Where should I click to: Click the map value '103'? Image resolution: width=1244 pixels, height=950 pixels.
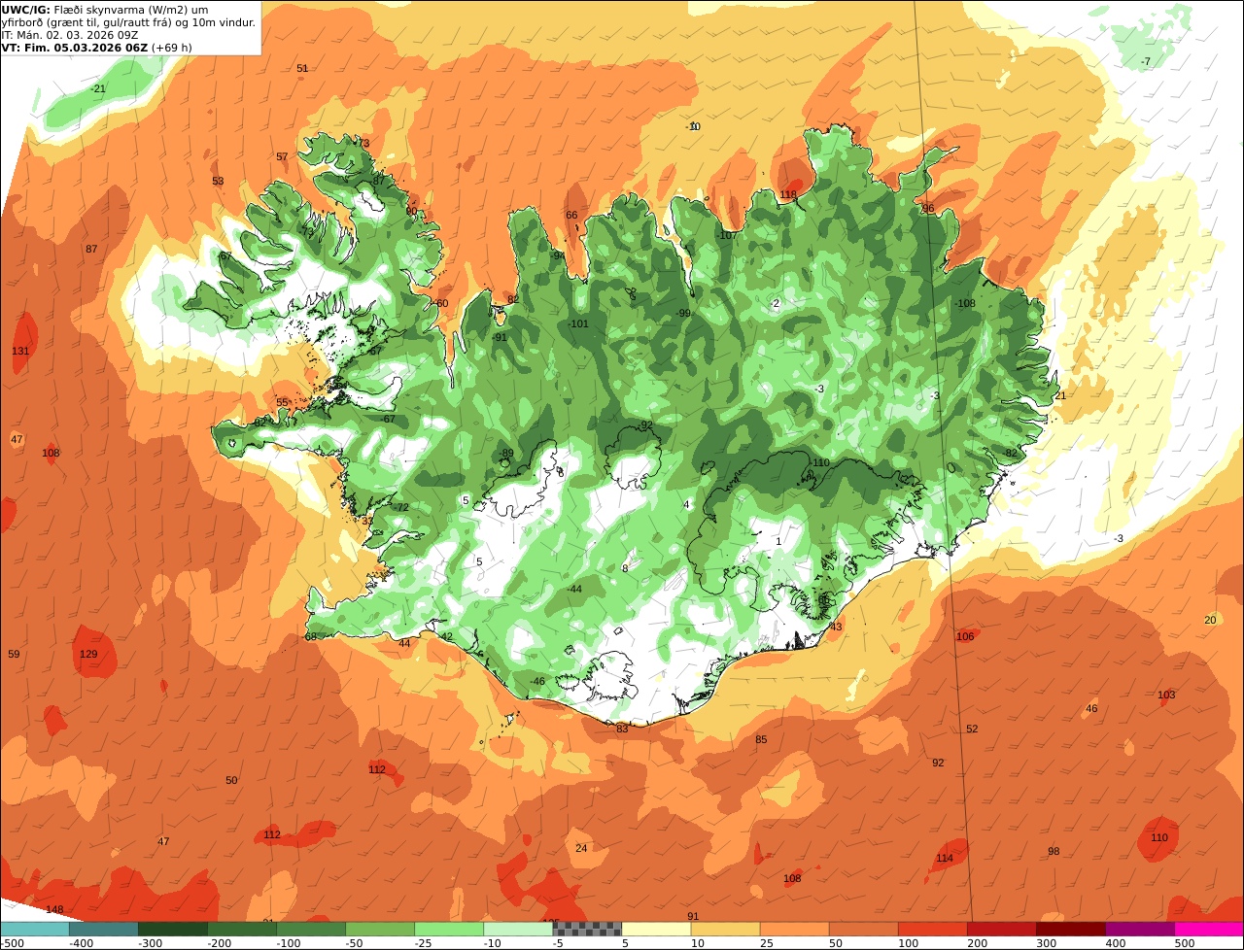[x=1166, y=695]
